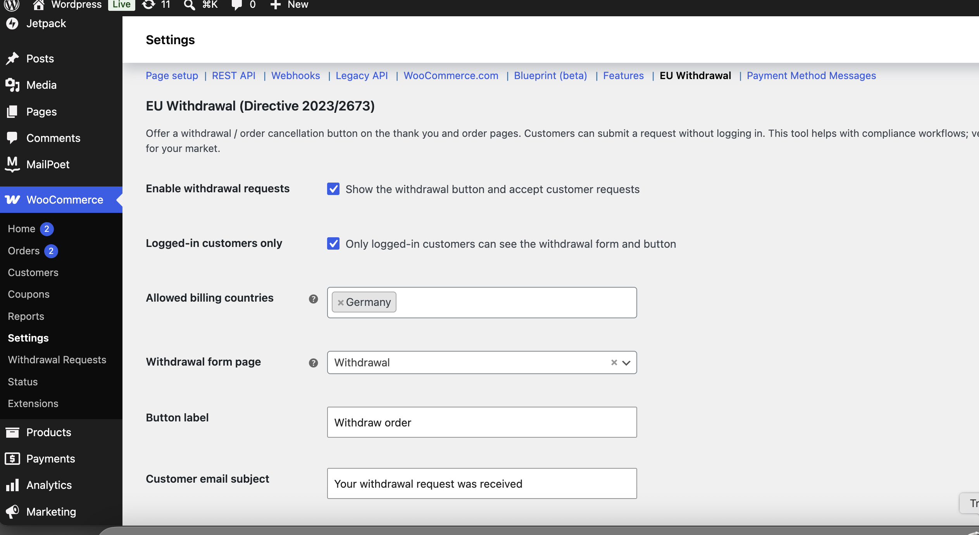Screen dimensions: 979x535
Task: Open Settings submenu item
Action: (28, 338)
